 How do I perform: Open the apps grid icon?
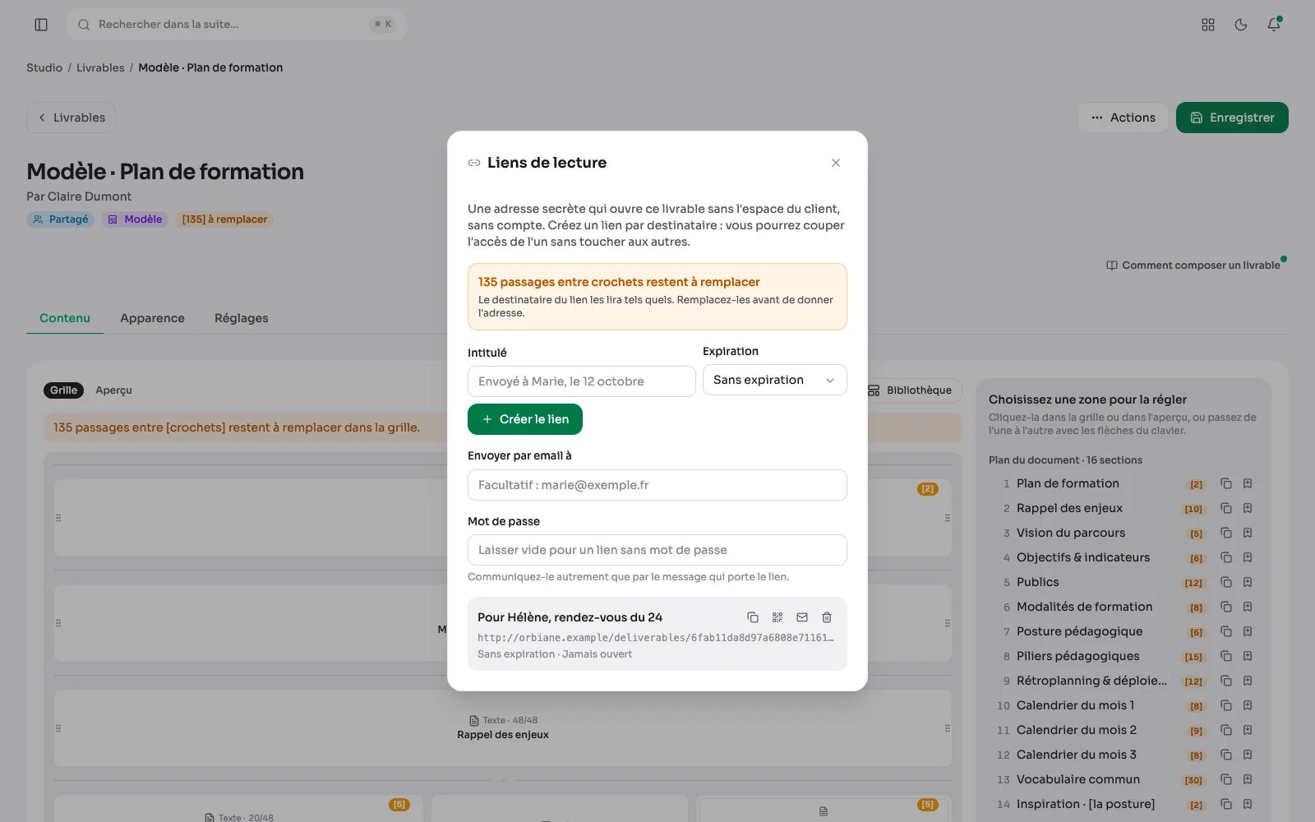pyautogui.click(x=1208, y=25)
